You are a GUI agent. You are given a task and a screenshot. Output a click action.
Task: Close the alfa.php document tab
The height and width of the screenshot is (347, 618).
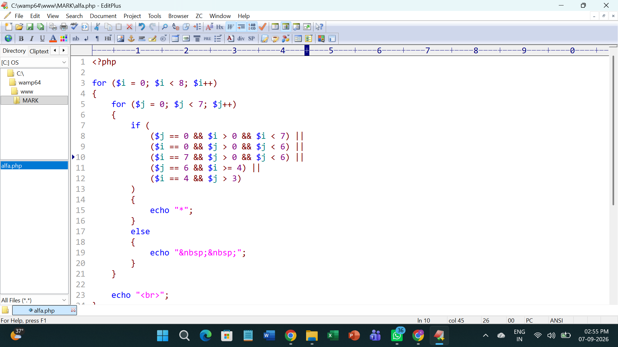[x=73, y=310]
